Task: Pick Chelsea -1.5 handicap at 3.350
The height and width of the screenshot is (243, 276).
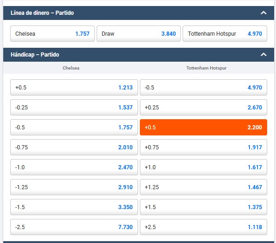Action: click(74, 207)
